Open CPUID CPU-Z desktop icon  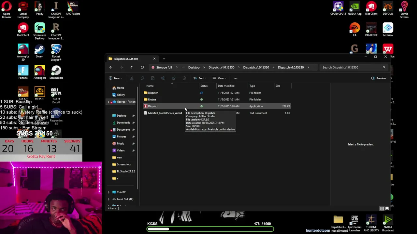pos(338,8)
